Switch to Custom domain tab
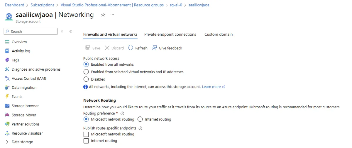 [x=219, y=34]
